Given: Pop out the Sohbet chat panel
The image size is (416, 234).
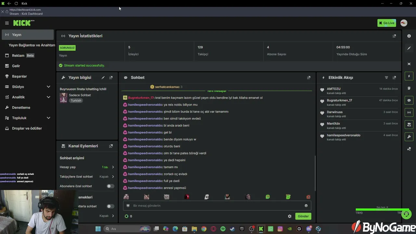Looking at the screenshot, I should pos(309,78).
